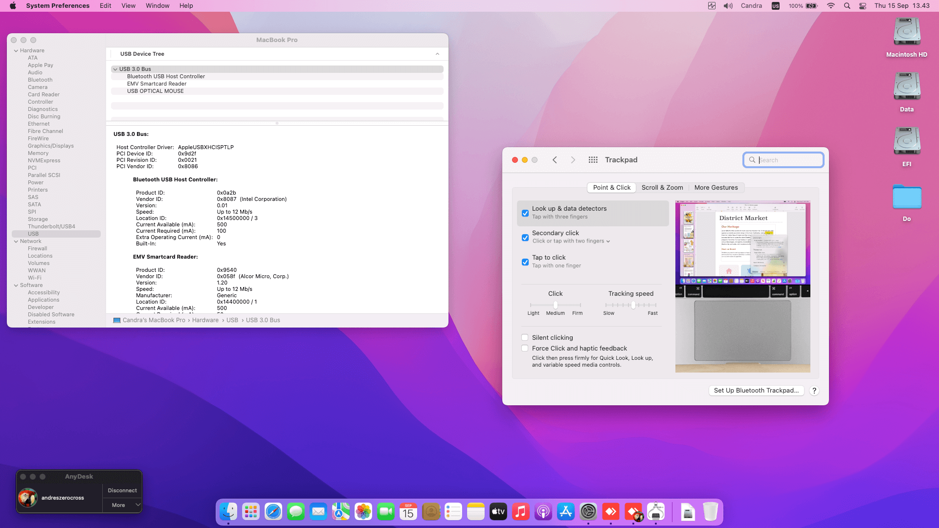Go back in the Trackpad preferences window
939x528 pixels.
[x=555, y=160]
